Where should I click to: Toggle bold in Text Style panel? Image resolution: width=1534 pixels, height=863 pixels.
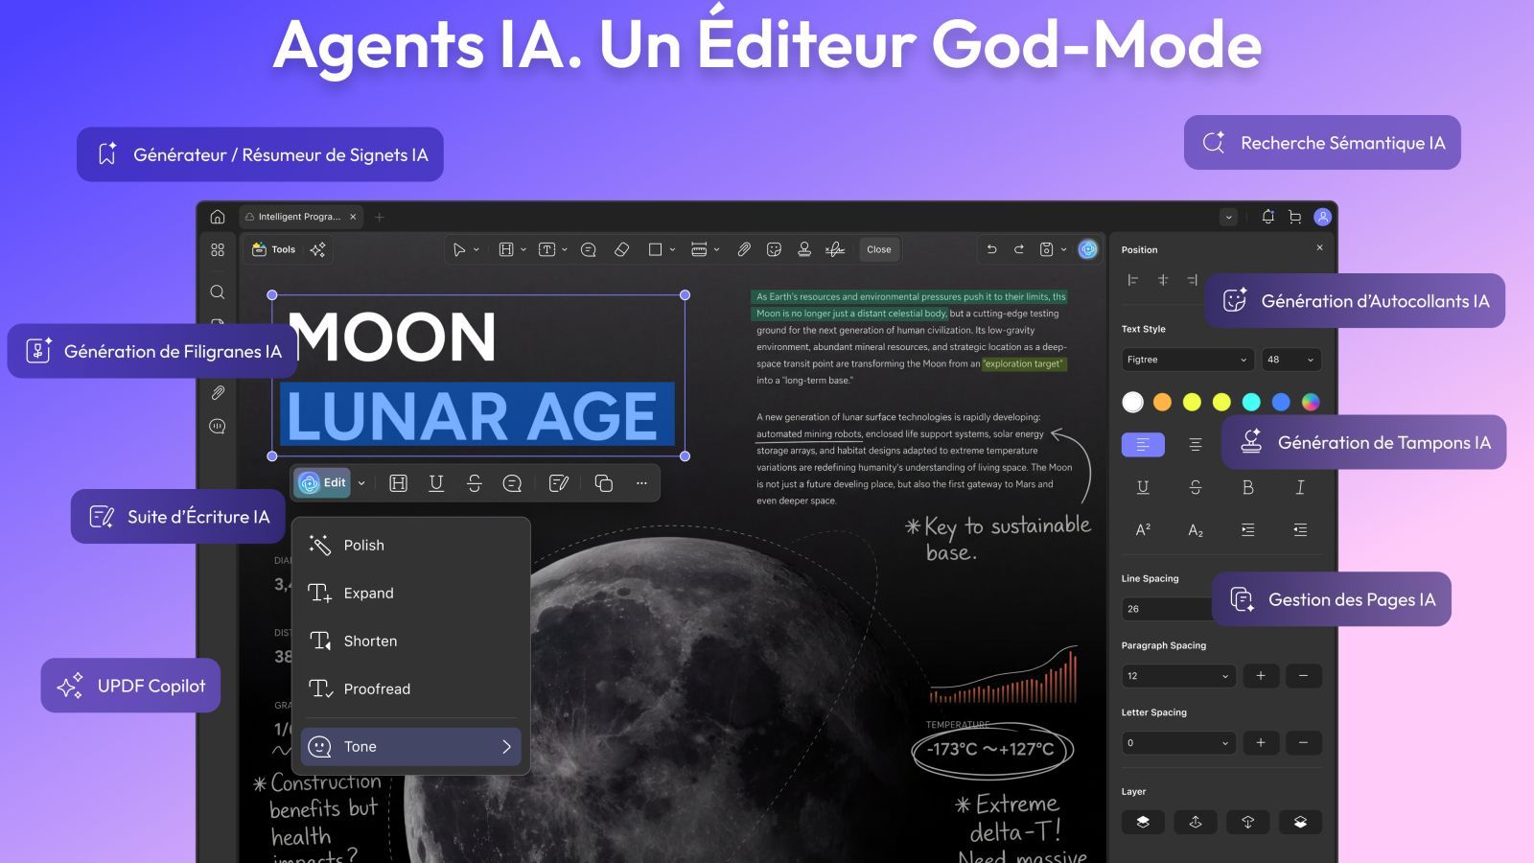coord(1247,487)
